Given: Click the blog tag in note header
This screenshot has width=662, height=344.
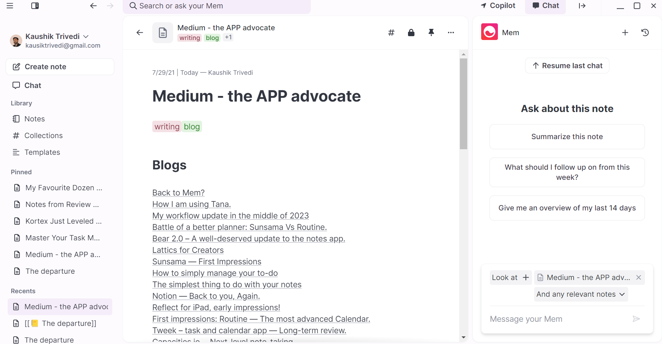Looking at the screenshot, I should (212, 38).
